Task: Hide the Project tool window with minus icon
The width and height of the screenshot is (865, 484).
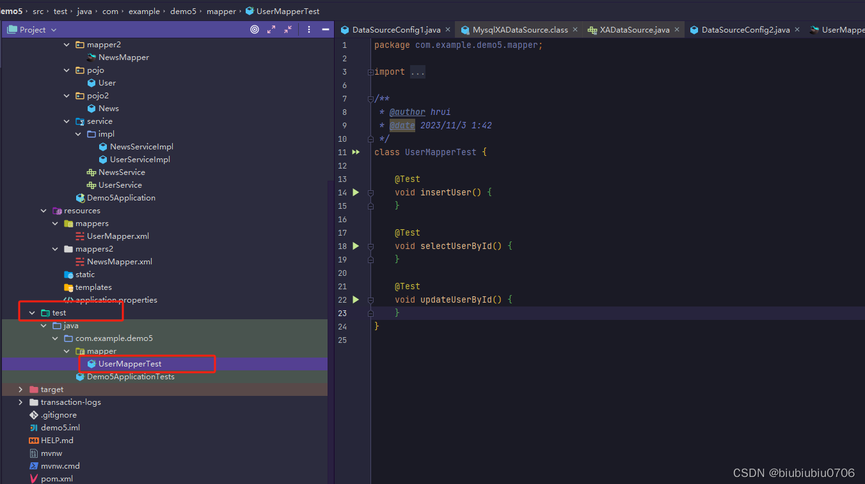Action: (326, 29)
